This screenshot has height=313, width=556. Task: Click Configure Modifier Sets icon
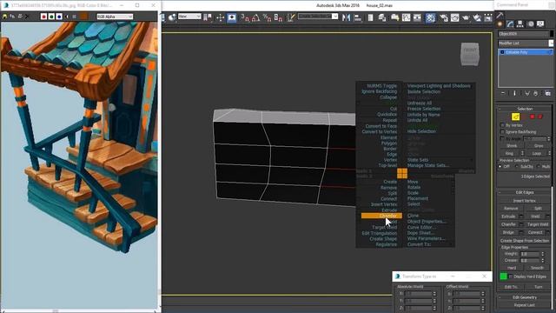pyautogui.click(x=548, y=93)
